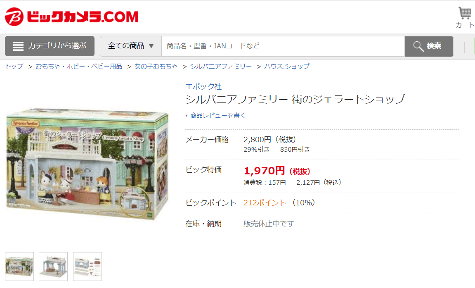Open the shopping cart icon
Viewport: 475px width, 288px height.
pyautogui.click(x=464, y=13)
